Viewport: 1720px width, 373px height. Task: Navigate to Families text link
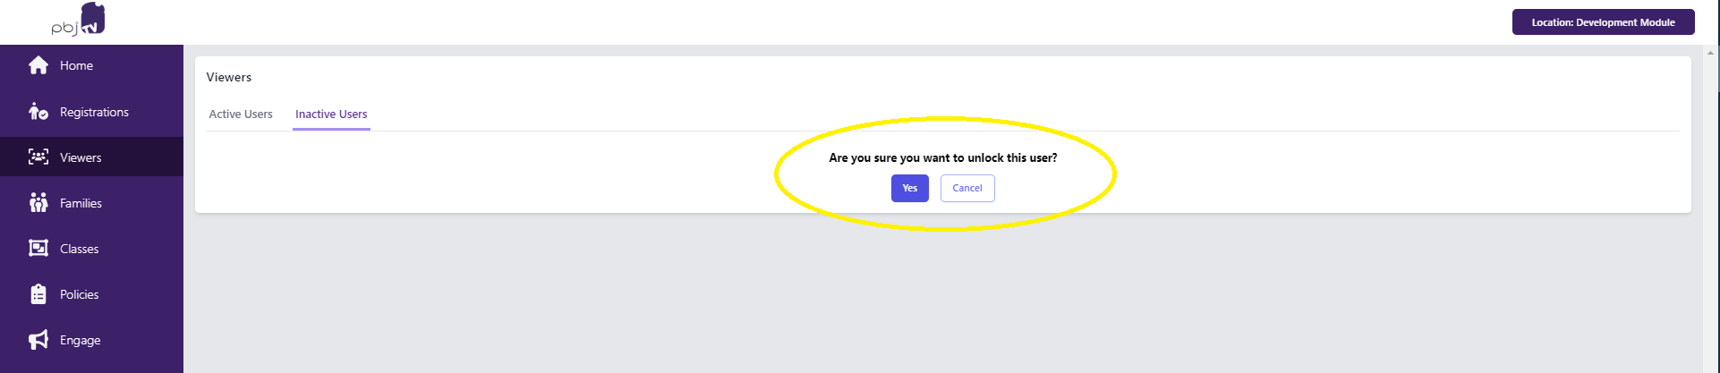coord(81,204)
